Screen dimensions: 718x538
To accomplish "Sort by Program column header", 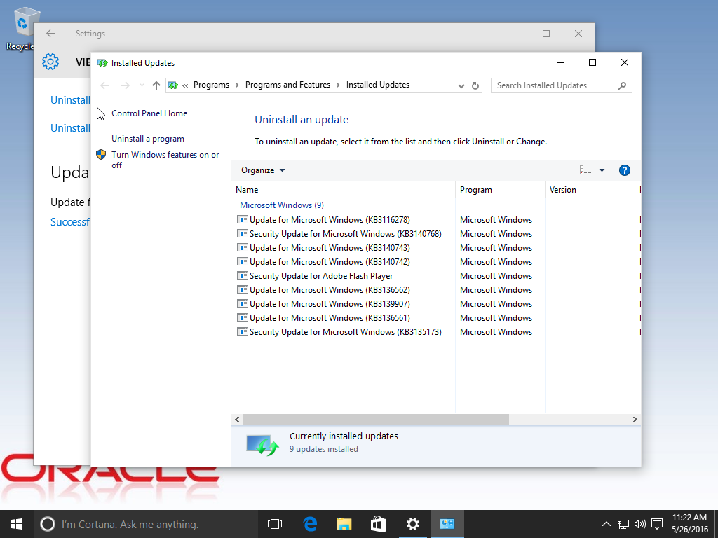I will tap(500, 190).
